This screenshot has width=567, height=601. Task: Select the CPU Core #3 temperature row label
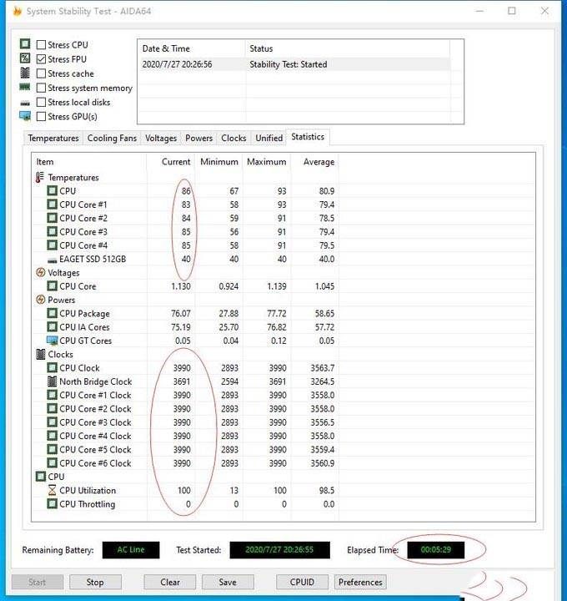coord(83,231)
